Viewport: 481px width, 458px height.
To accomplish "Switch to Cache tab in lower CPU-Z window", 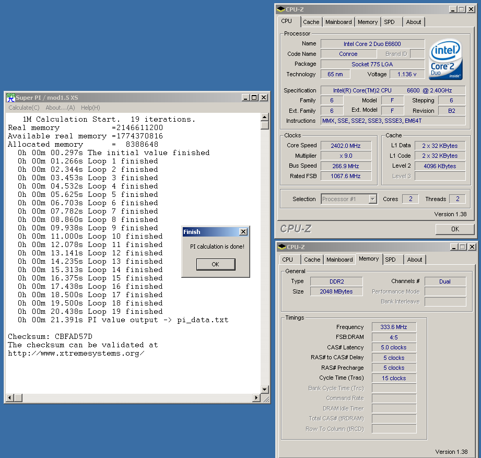I will pos(312,260).
